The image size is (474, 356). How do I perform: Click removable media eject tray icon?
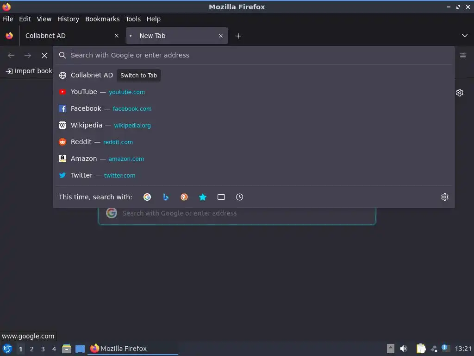391,349
